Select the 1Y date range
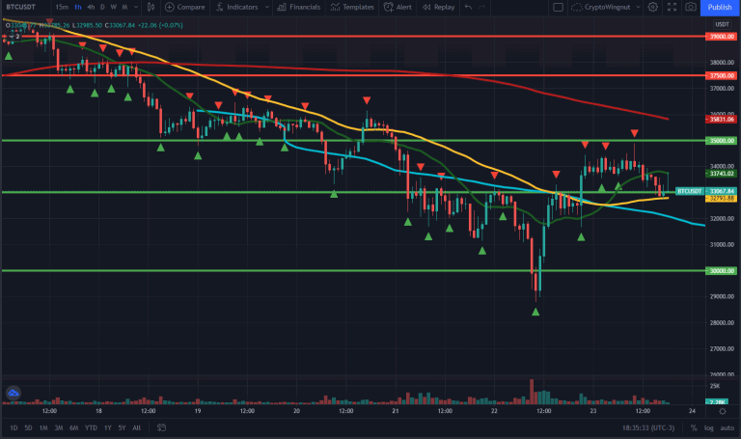 [108, 427]
